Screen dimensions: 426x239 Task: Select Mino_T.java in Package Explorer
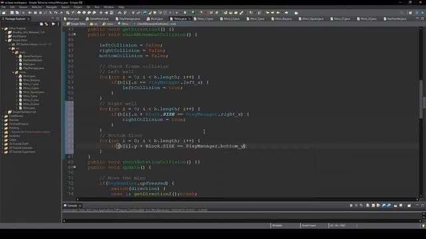pos(30,96)
